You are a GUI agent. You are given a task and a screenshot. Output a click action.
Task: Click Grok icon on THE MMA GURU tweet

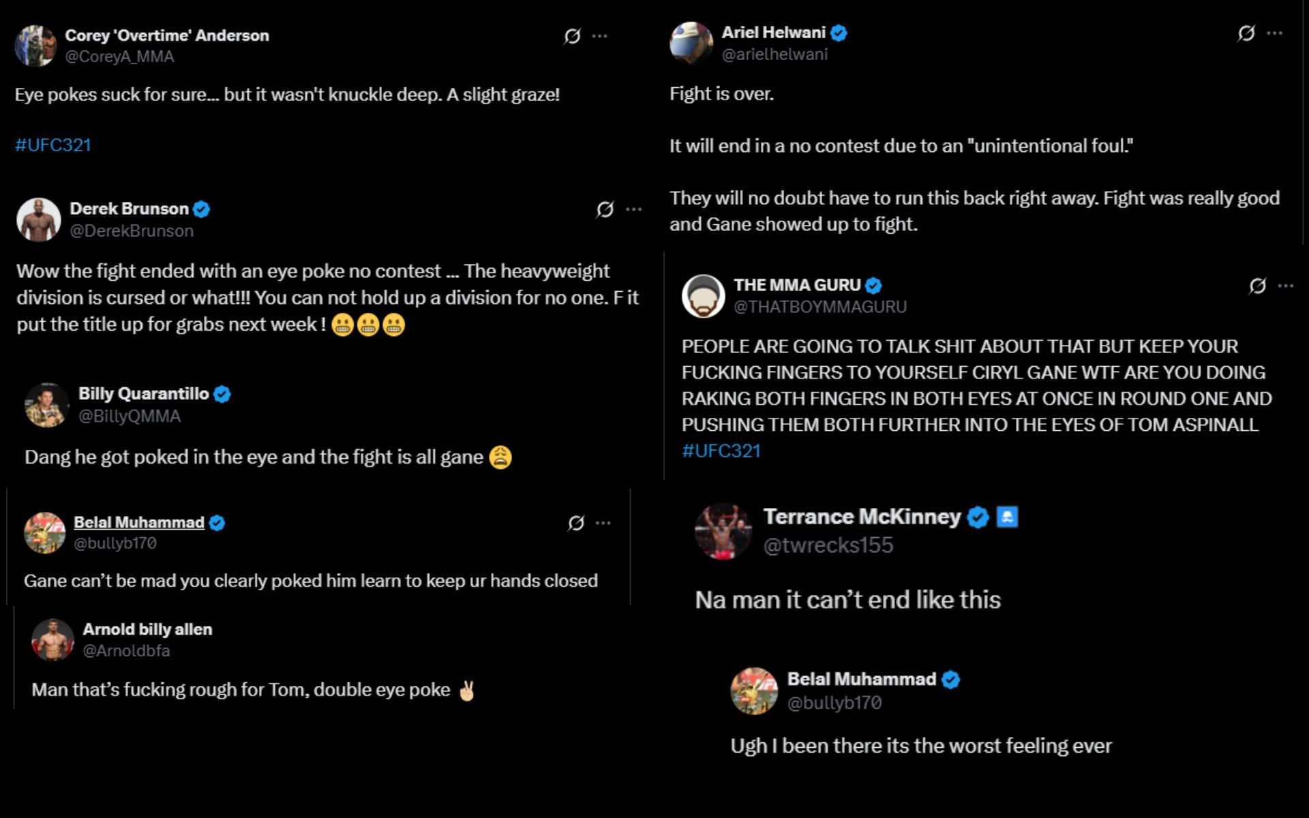[x=1257, y=286]
